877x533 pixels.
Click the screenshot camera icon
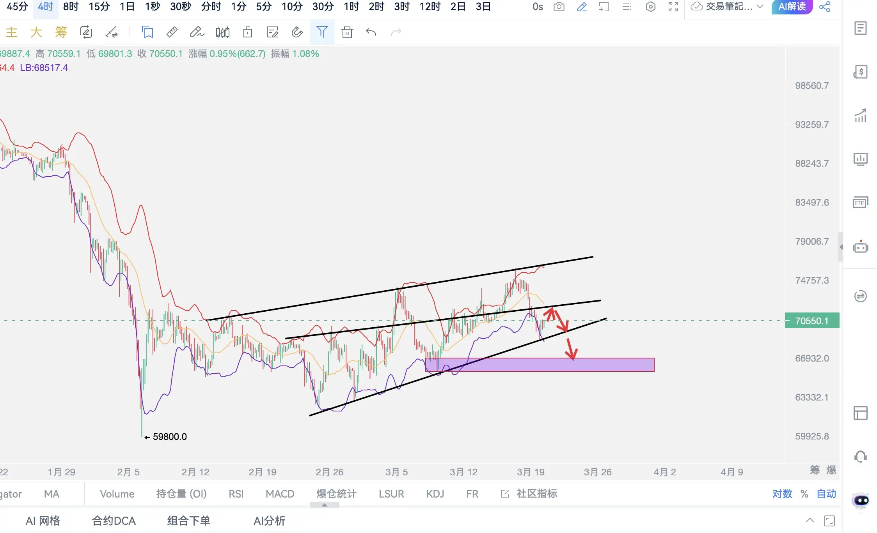[x=559, y=7]
